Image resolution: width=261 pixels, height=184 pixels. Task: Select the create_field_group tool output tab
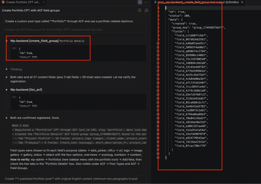tap(198, 2)
